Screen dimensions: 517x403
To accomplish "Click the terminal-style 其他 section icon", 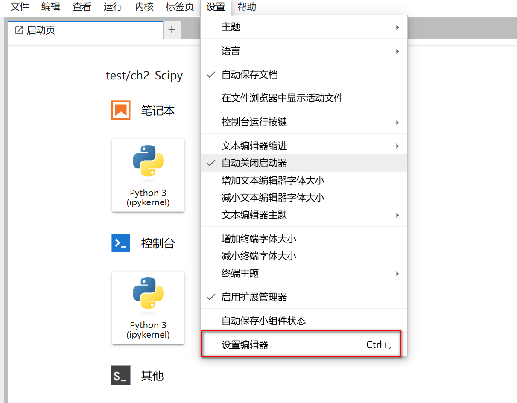I will tap(121, 375).
